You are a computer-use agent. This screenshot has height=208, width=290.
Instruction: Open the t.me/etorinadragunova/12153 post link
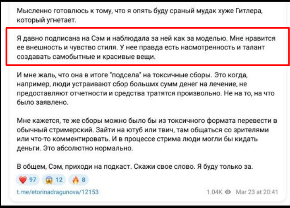(x=58, y=192)
